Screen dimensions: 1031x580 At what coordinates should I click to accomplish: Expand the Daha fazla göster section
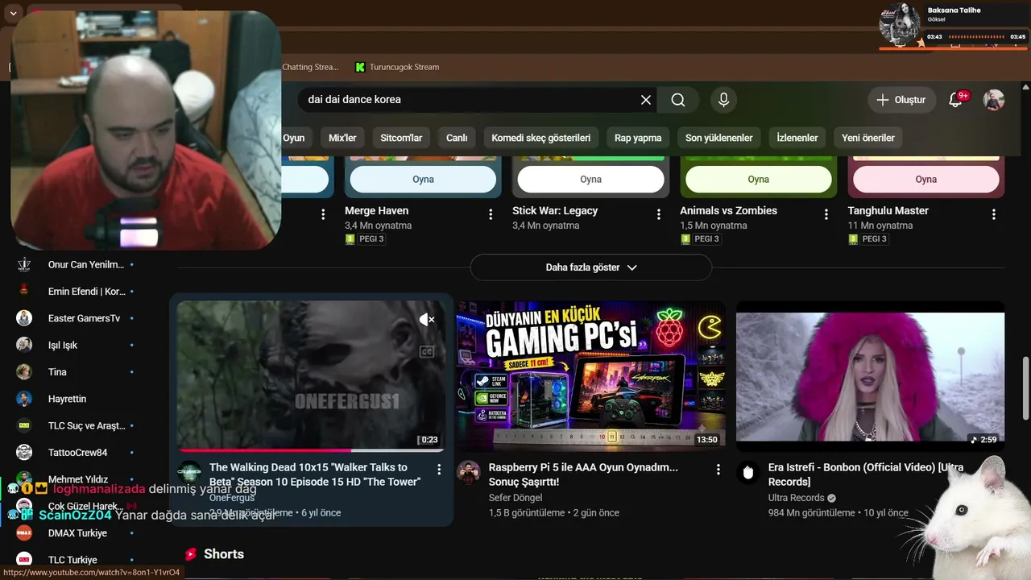click(591, 267)
